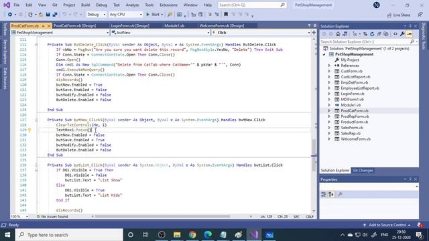This screenshot has height=241, width=429.
Task: Click the Uncomment Selected Lines icon
Action: (217, 15)
